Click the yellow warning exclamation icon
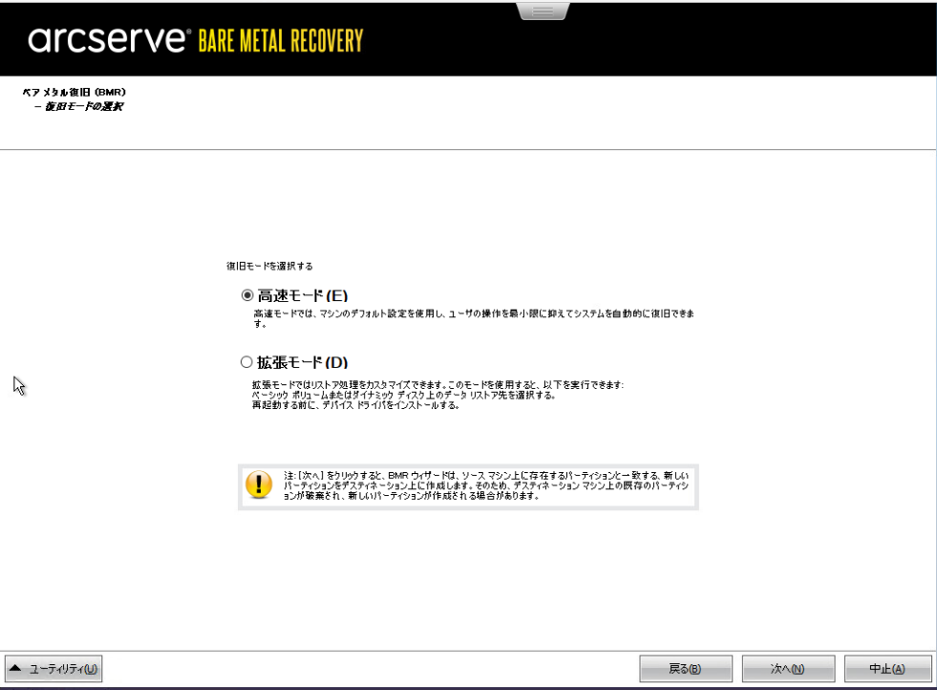The height and width of the screenshot is (690, 937). coord(259,485)
